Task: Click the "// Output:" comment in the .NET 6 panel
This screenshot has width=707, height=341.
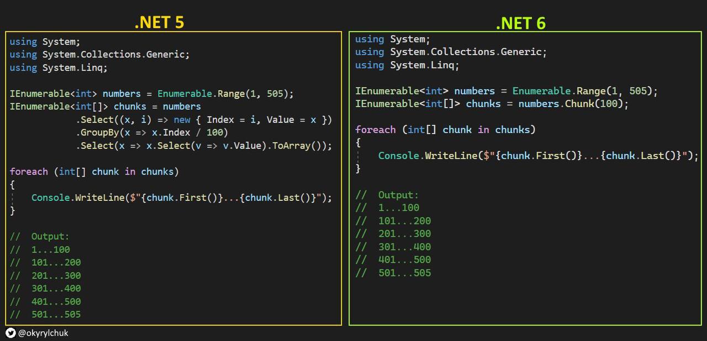Action: click(x=387, y=195)
